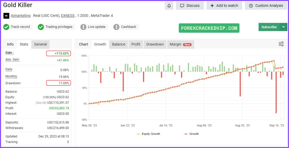This screenshot has height=148, width=289.
Task: Click the Cashback warning icon
Action: coord(116,27)
